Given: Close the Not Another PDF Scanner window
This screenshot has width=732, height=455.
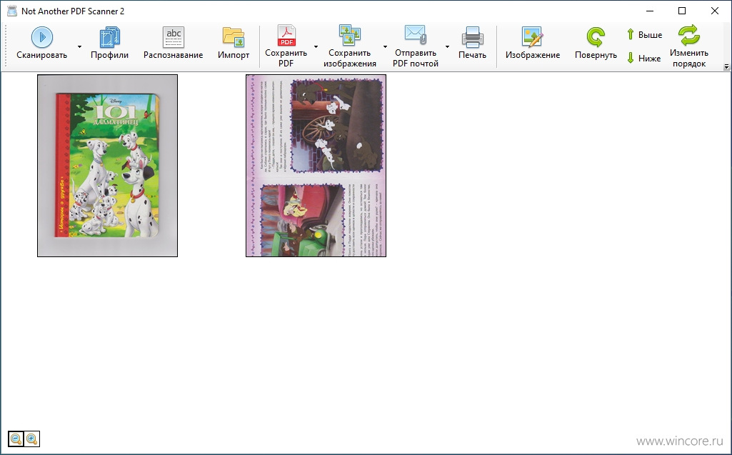Looking at the screenshot, I should 715,11.
